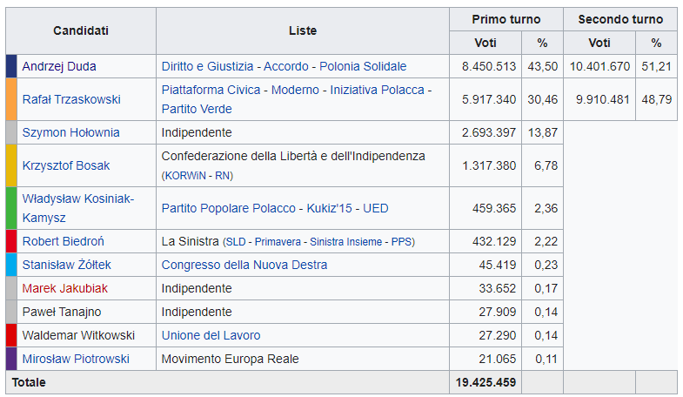Click the KORWiN party link
The height and width of the screenshot is (397, 683).
pos(185,176)
